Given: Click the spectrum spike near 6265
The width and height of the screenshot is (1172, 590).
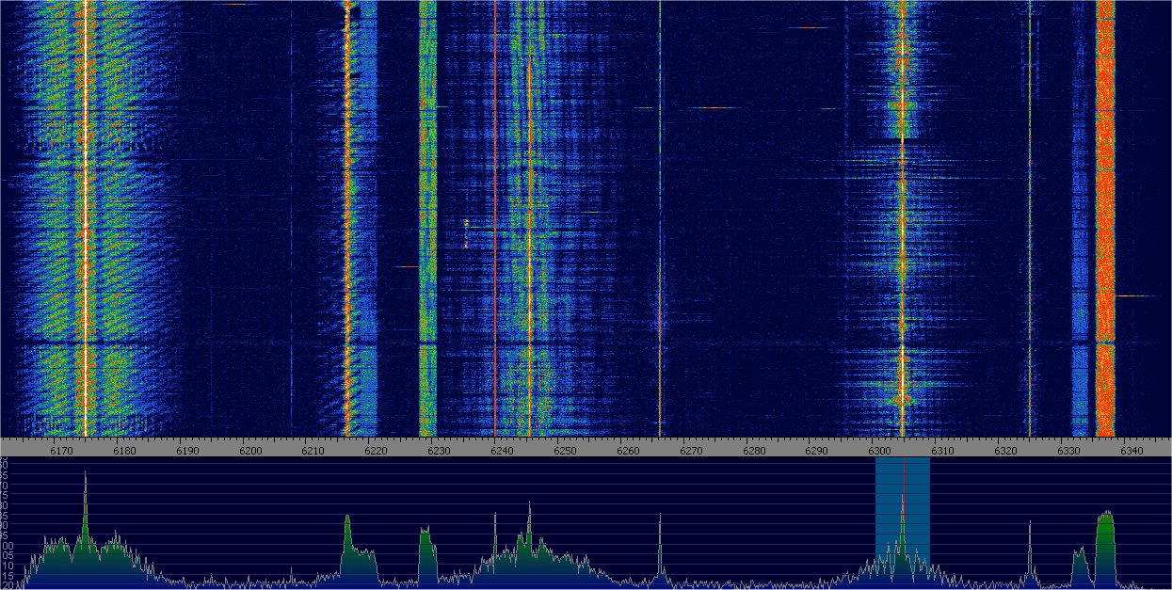Looking at the screenshot, I should [660, 518].
